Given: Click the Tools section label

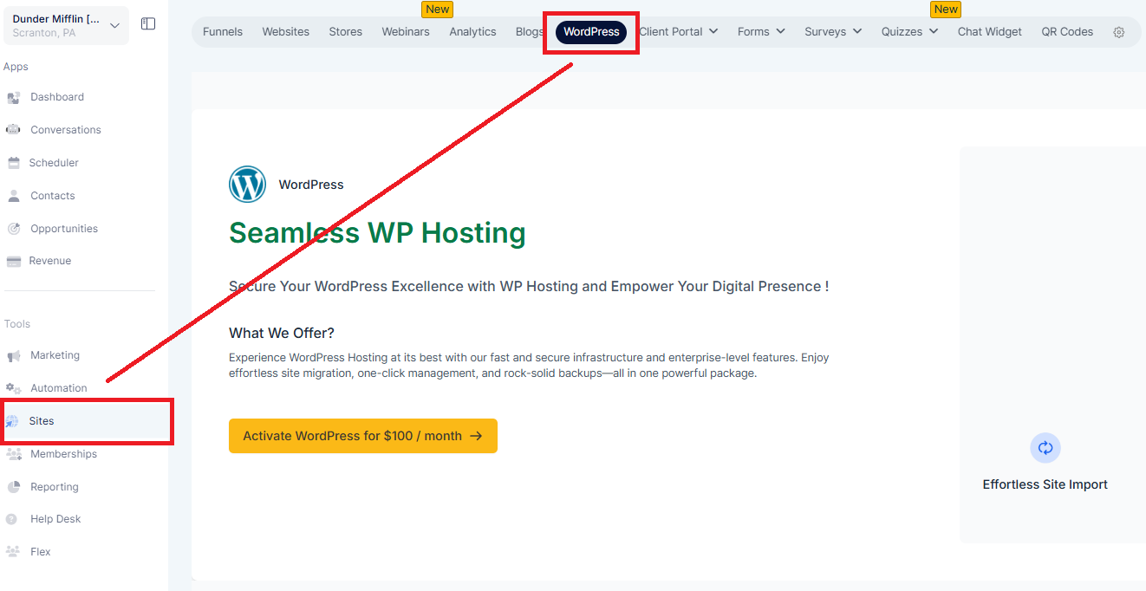Looking at the screenshot, I should pos(17,324).
